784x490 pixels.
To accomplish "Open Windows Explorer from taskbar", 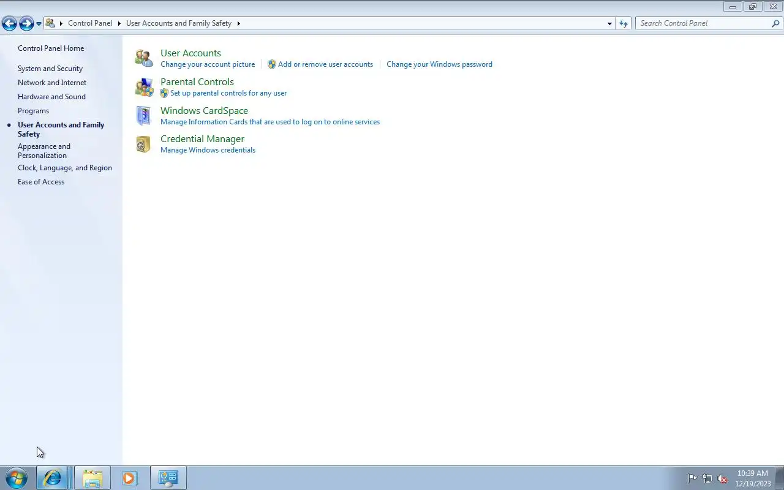I will pyautogui.click(x=92, y=478).
